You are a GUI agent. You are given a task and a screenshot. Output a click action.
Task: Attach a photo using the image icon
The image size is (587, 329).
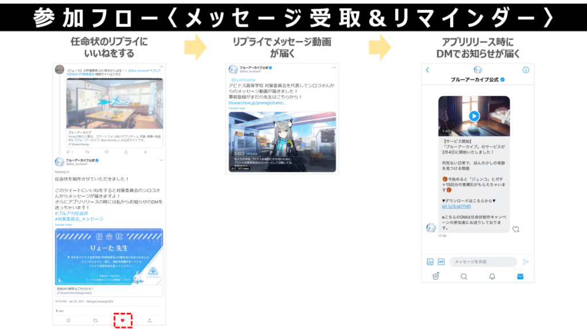pyautogui.click(x=430, y=261)
